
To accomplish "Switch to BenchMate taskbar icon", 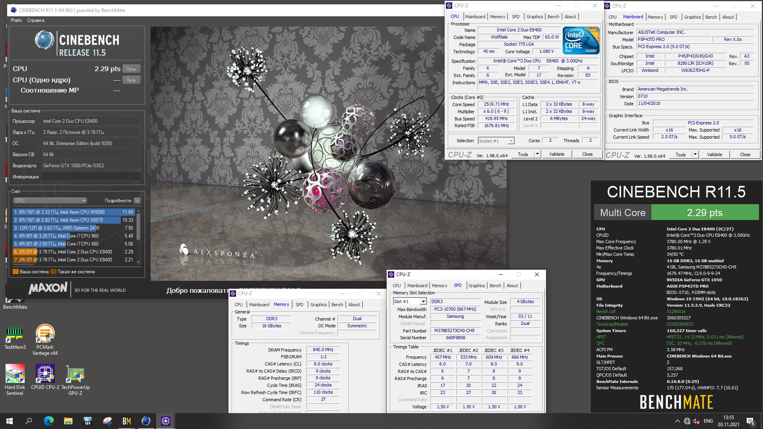I will (x=127, y=421).
